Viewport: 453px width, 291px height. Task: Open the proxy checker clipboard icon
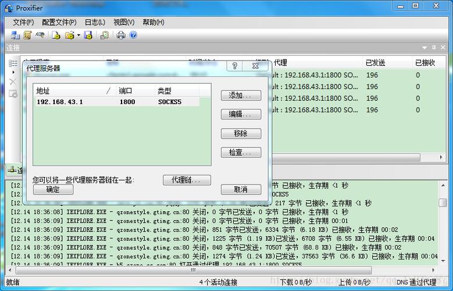(104, 36)
